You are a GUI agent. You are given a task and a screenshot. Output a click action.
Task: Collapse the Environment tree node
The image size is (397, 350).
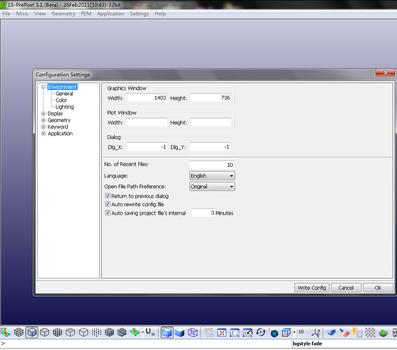43,87
